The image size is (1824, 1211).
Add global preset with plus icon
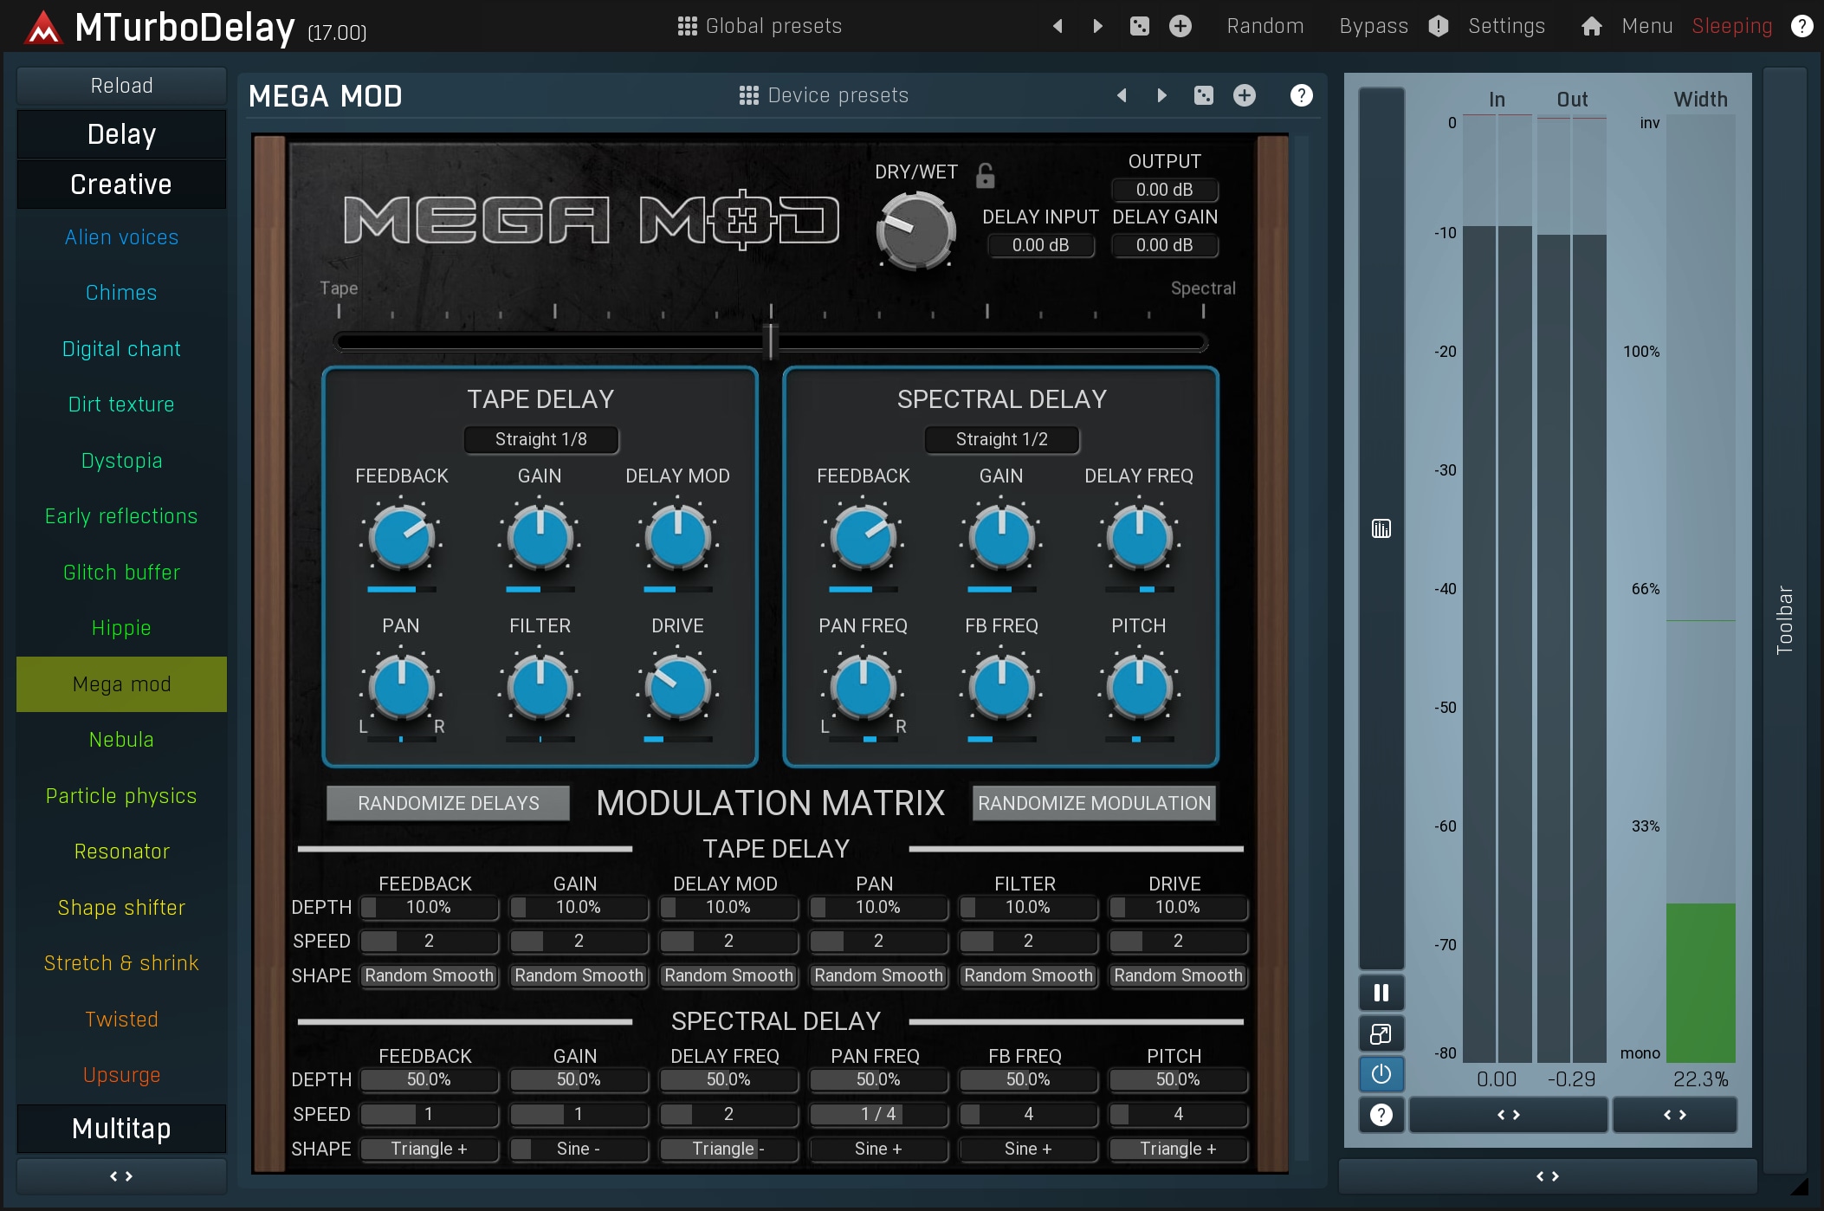tap(1180, 26)
